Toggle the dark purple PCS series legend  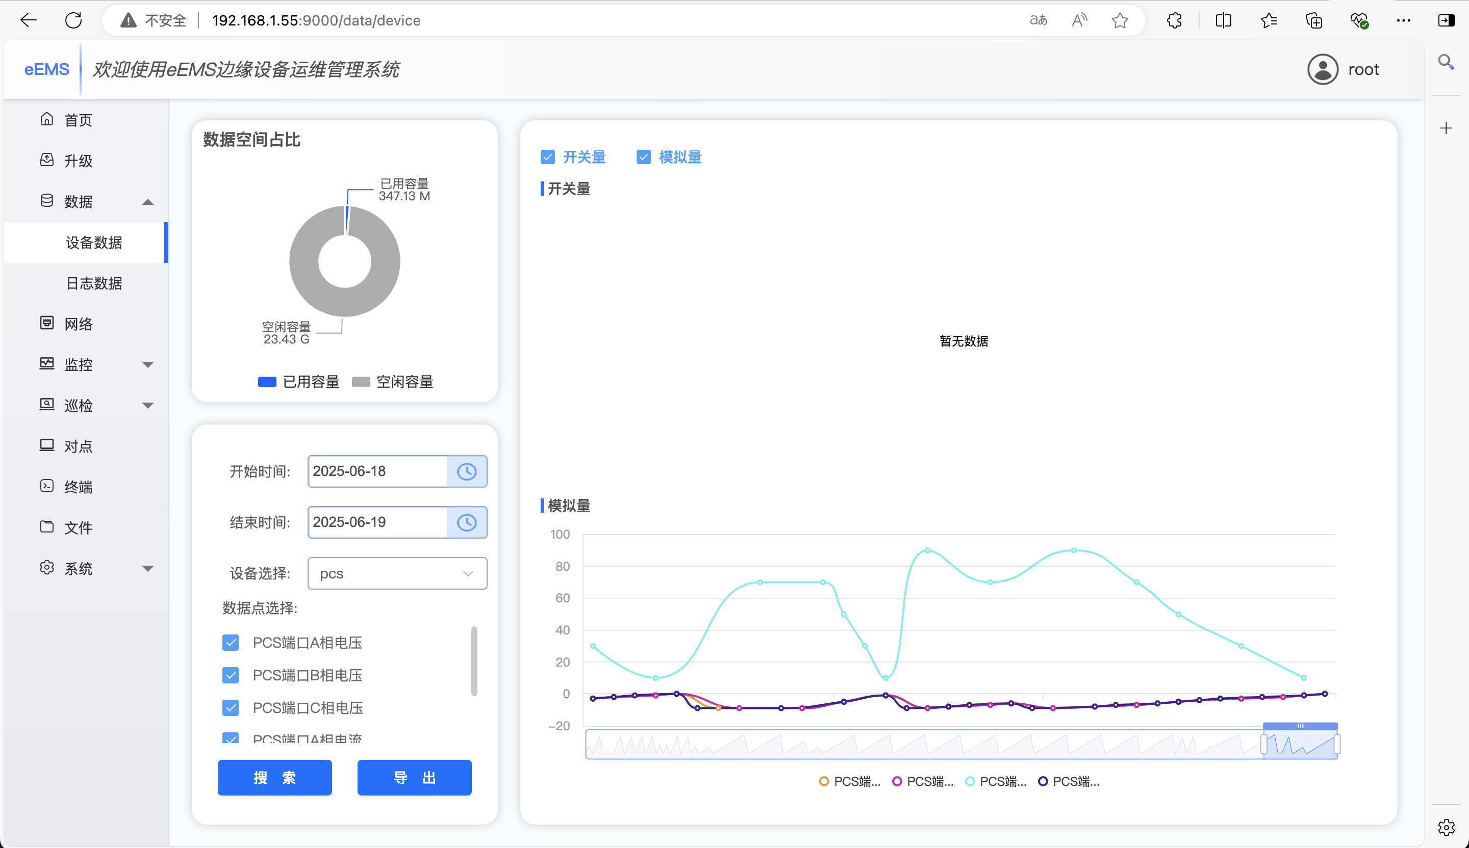1069,782
